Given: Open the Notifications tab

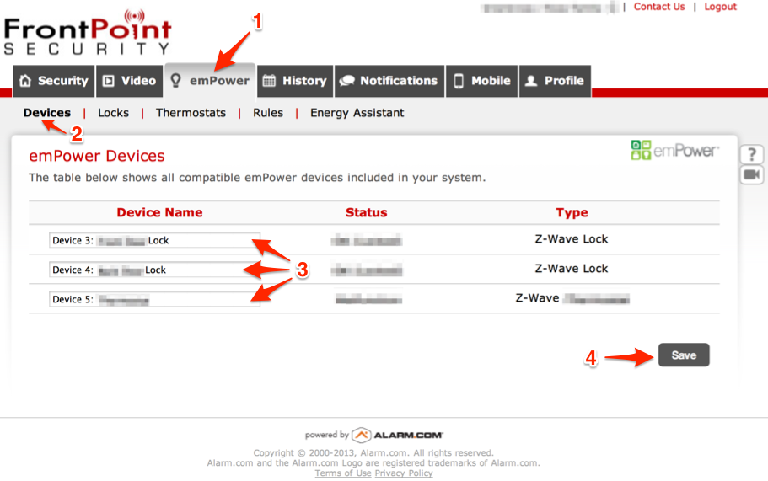Looking at the screenshot, I should click(389, 81).
